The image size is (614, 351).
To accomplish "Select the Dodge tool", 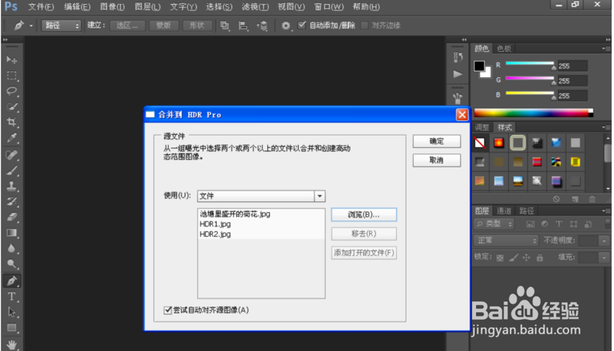I will coord(12,264).
